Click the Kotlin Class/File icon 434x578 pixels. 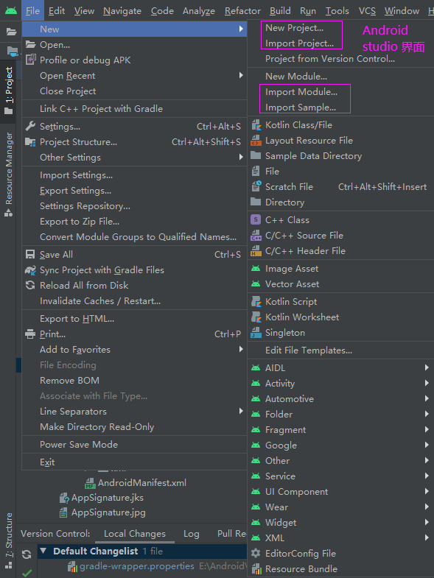click(256, 125)
